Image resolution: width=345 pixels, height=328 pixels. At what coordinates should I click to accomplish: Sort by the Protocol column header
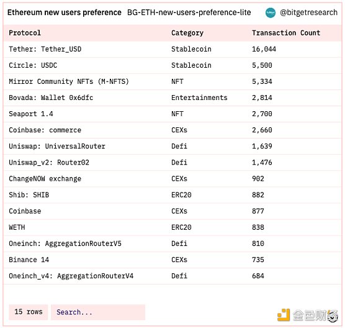25,33
